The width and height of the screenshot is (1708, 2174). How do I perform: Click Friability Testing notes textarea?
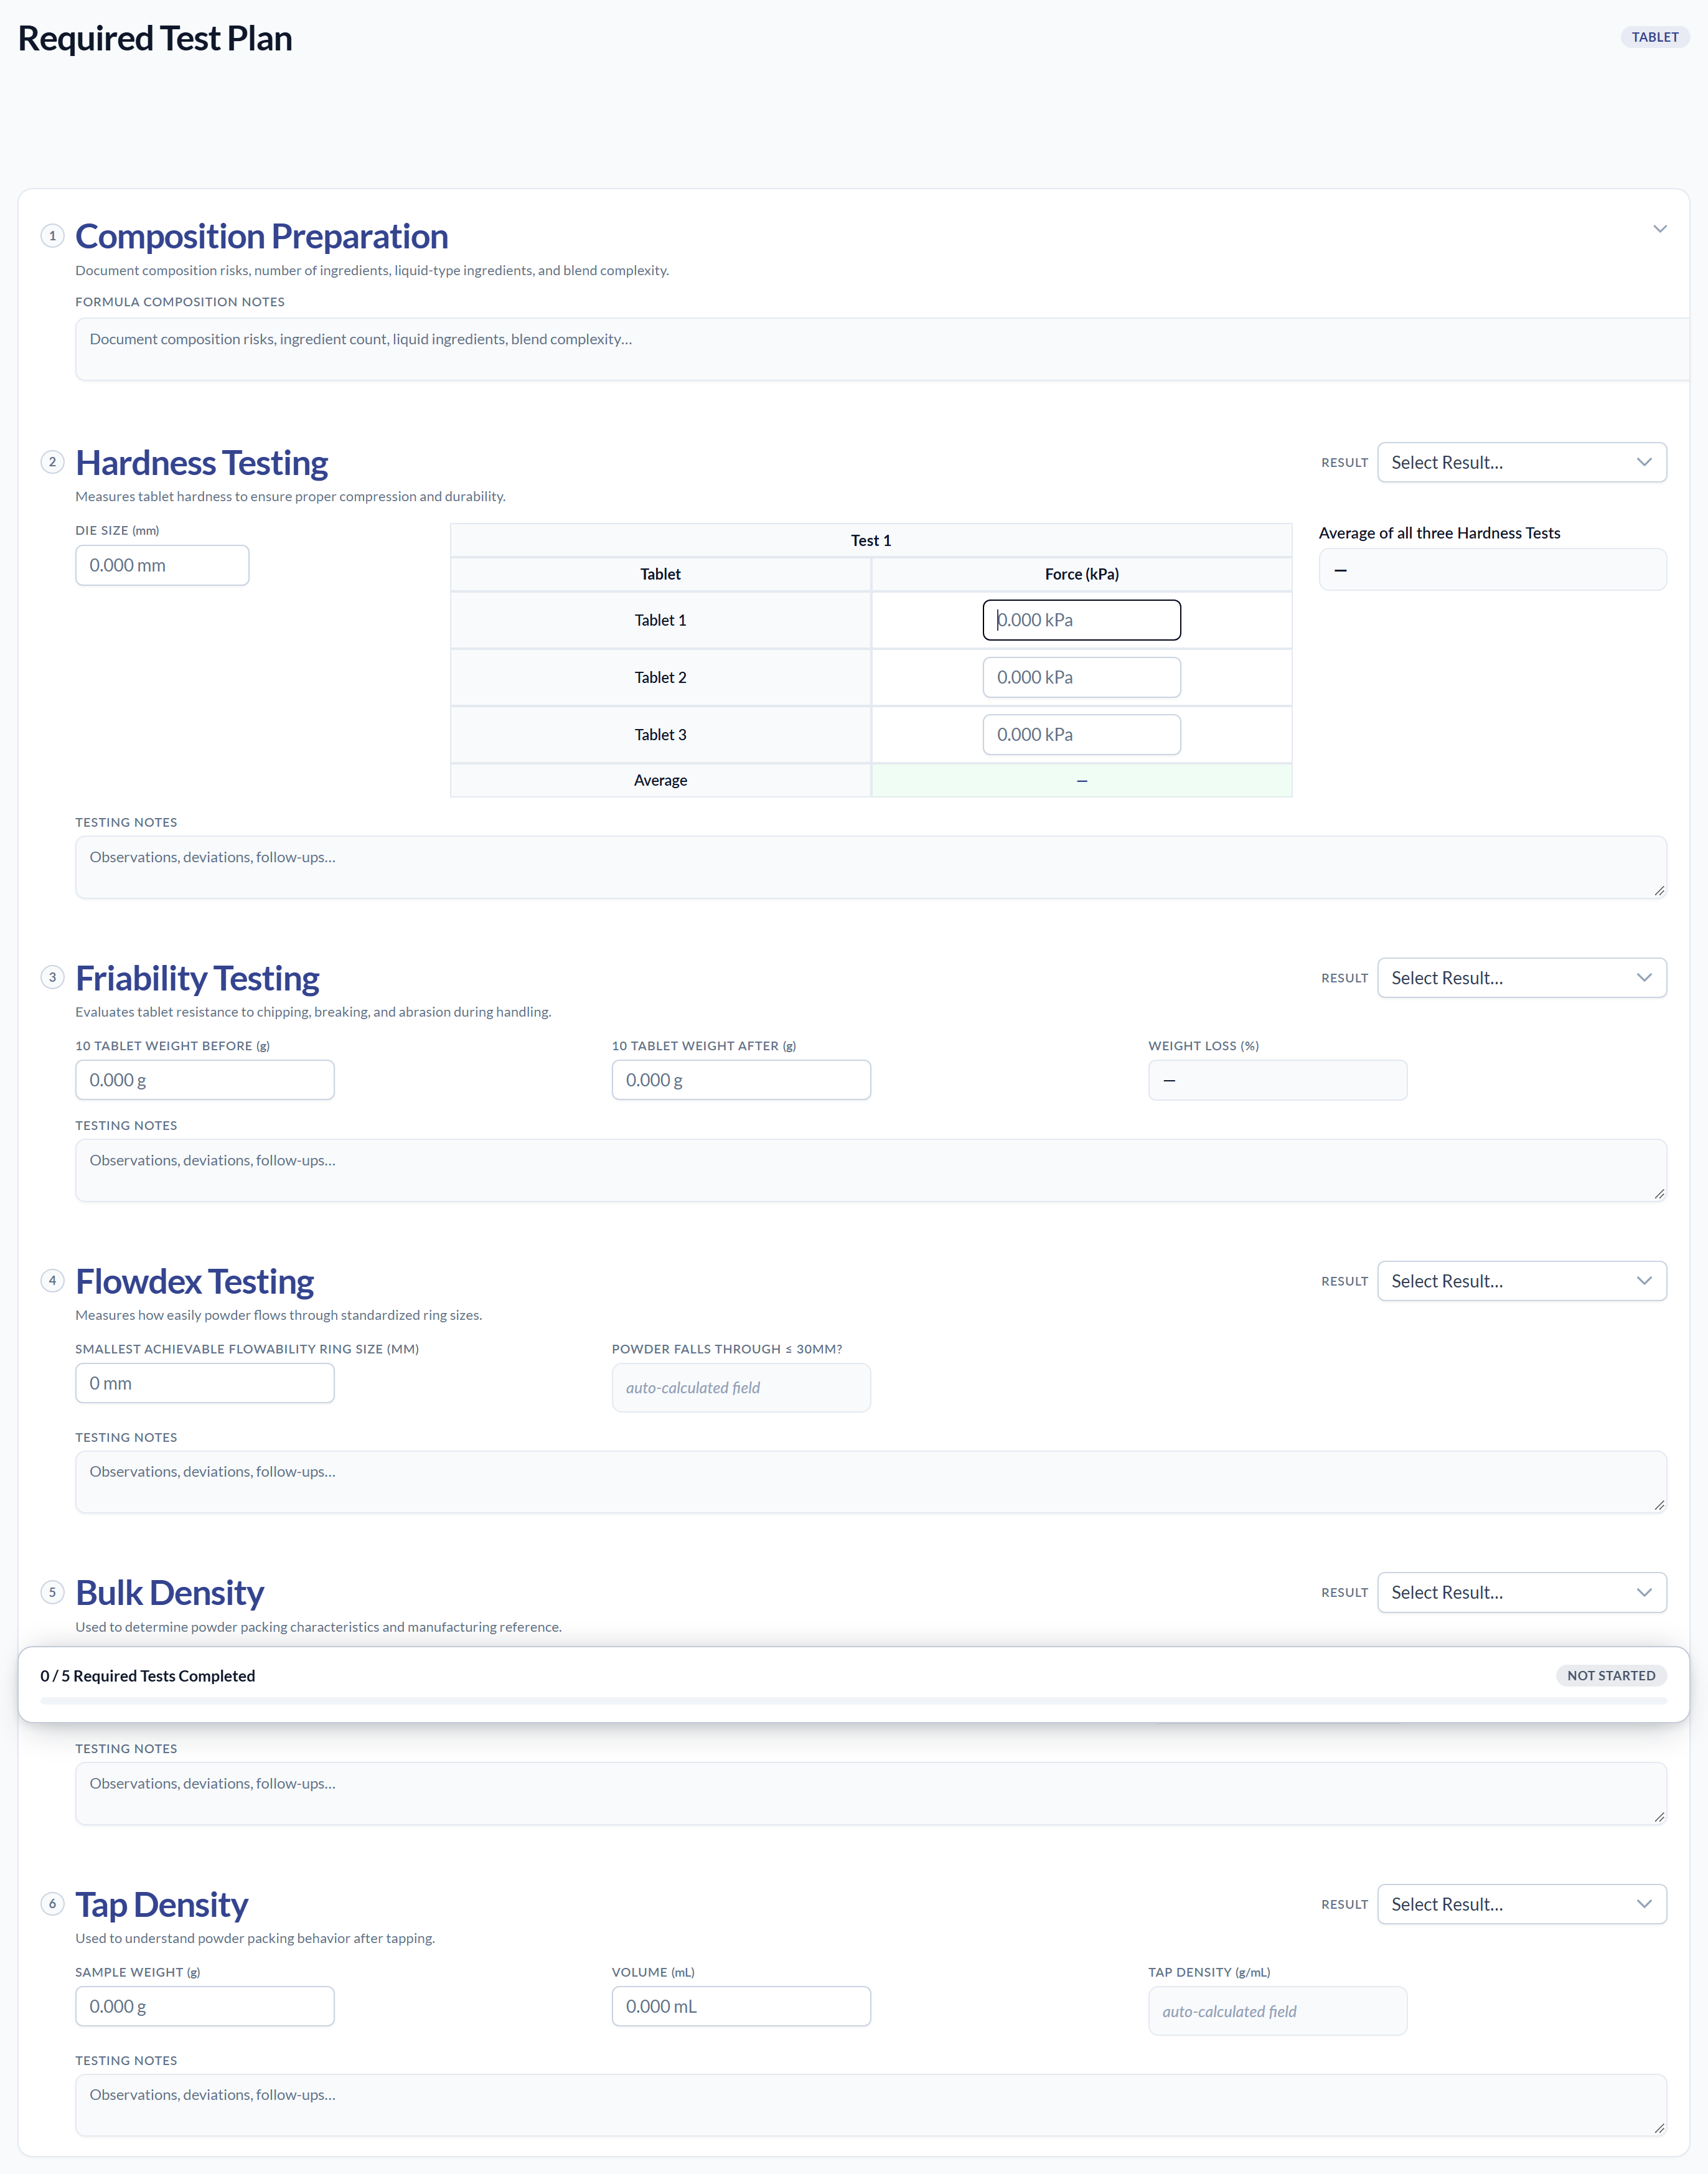[871, 1170]
